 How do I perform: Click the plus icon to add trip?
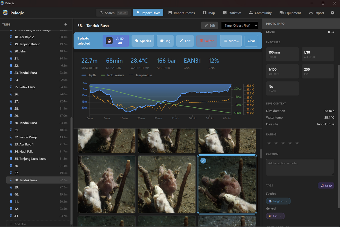click(66, 25)
